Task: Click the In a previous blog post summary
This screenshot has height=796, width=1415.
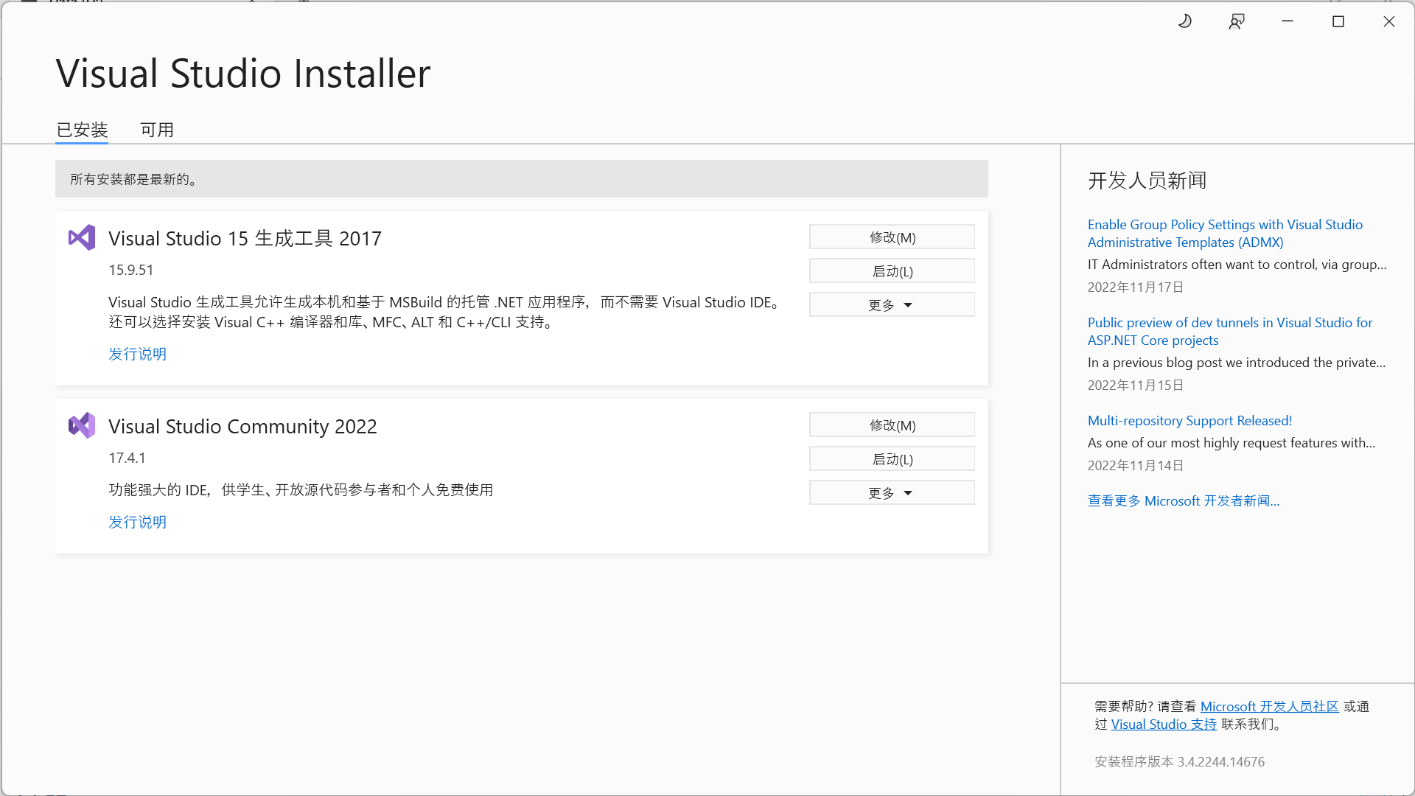Action: tap(1237, 363)
